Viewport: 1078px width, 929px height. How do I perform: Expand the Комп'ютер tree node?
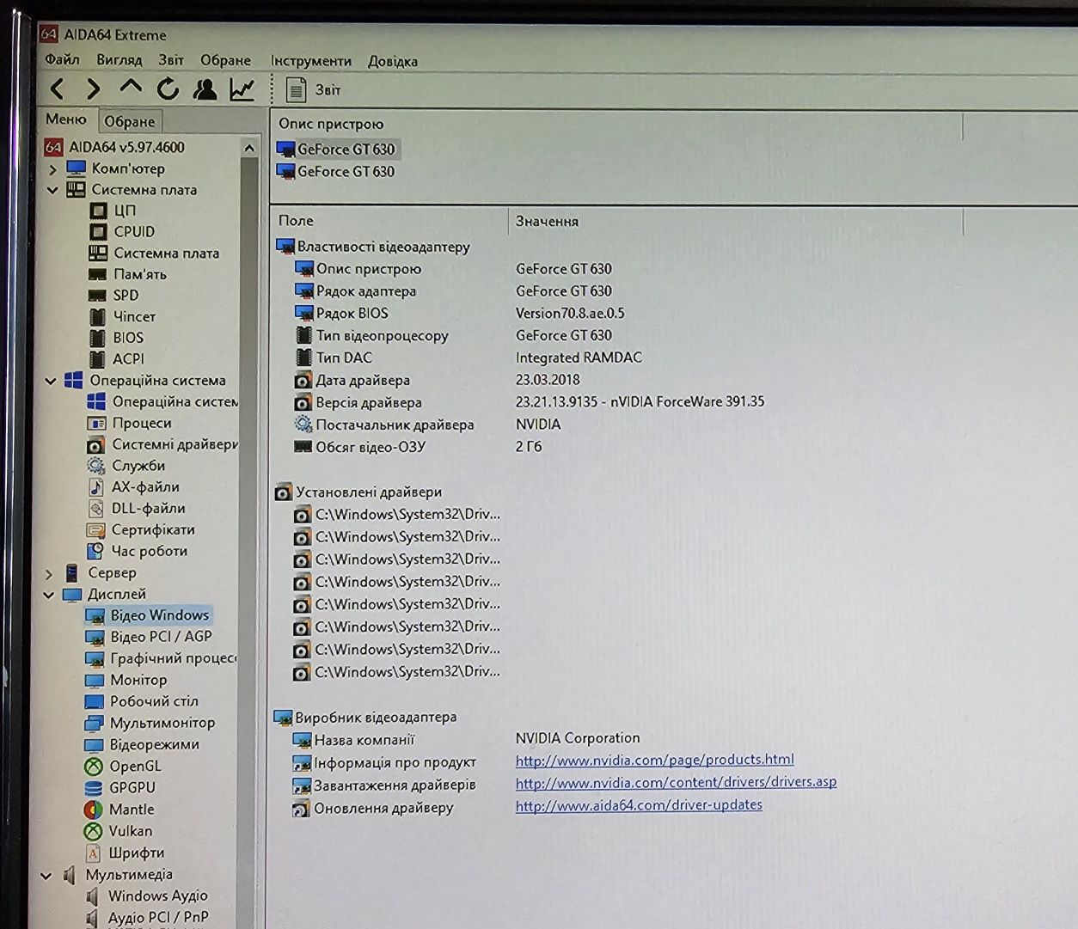[x=52, y=169]
